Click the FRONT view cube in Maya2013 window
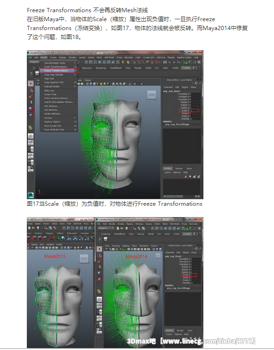The width and height of the screenshot is (274, 350). [84, 258]
